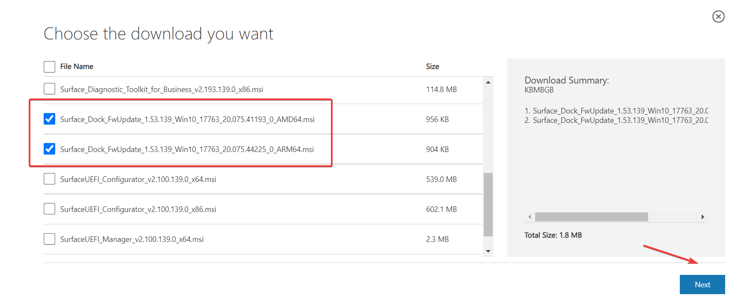
Task: Check SurfaceUEFI_Configurator x64.msi checkbox
Action: [x=49, y=179]
